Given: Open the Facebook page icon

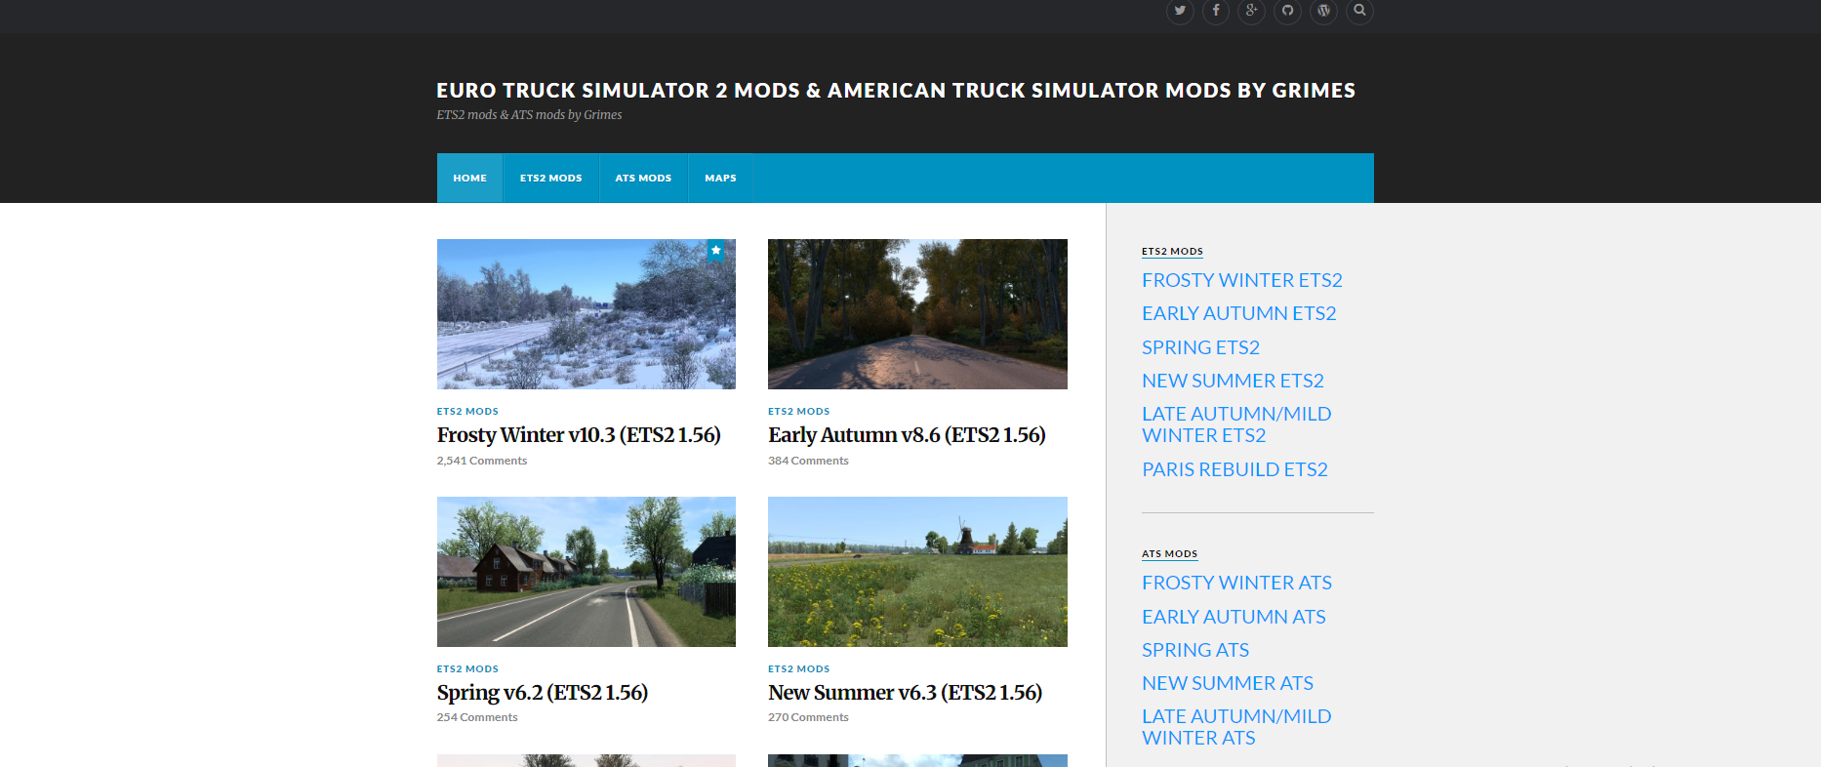Looking at the screenshot, I should pos(1216,11).
